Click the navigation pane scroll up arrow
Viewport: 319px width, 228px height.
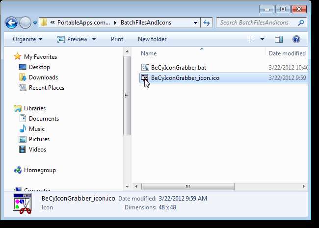[x=127, y=51]
